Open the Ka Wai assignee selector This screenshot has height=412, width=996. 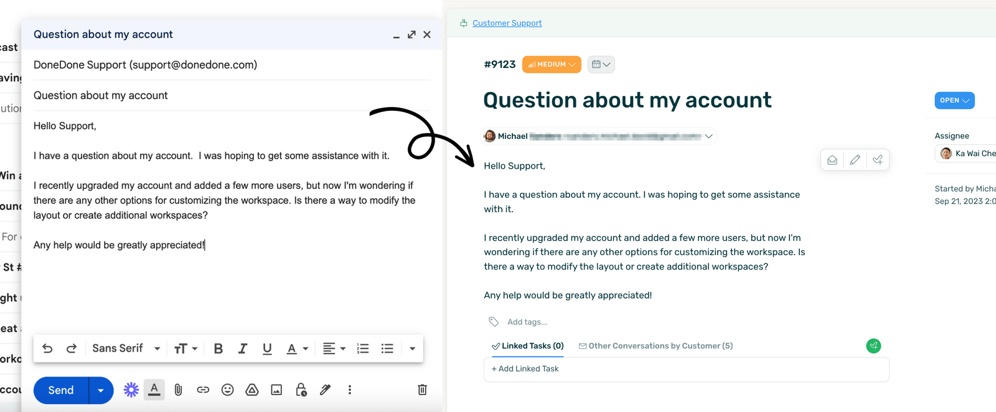[966, 154]
